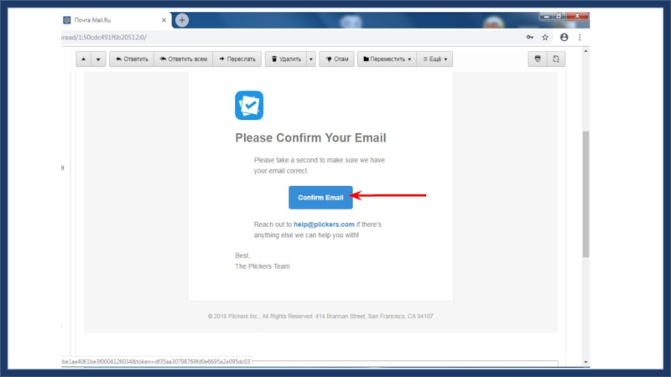The height and width of the screenshot is (377, 671).
Task: Click the Confirm Email button
Action: (x=320, y=198)
